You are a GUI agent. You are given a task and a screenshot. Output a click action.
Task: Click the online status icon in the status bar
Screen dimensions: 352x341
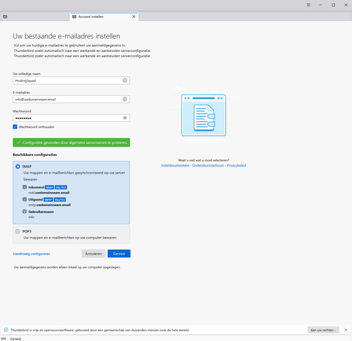click(3, 339)
